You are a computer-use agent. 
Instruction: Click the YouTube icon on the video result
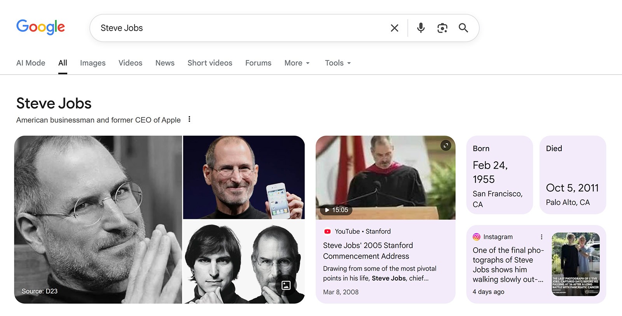(x=328, y=231)
